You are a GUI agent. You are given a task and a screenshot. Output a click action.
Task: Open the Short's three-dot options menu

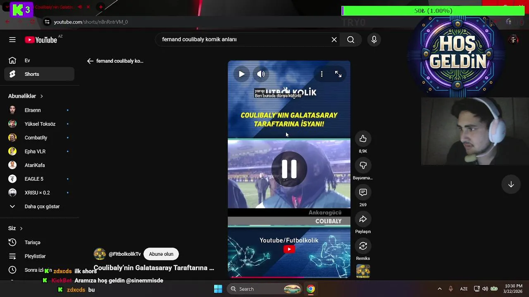coord(322,74)
